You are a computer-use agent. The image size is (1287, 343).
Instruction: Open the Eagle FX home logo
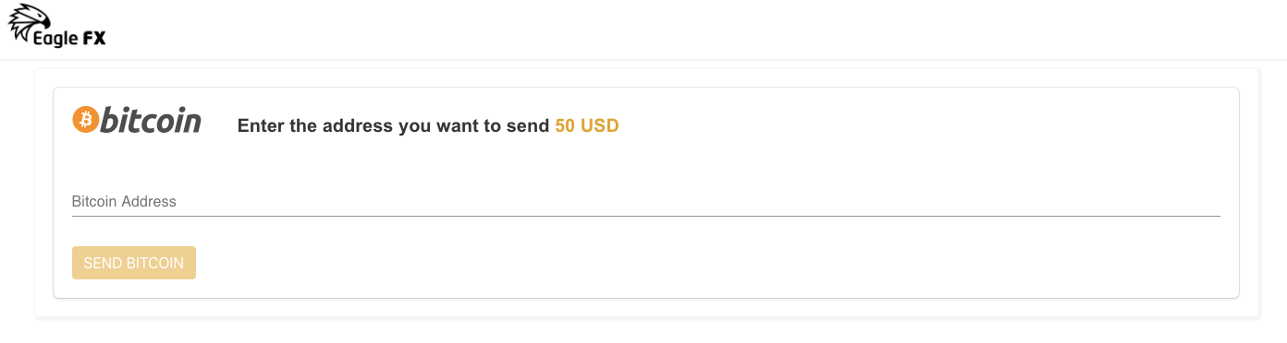coord(57,27)
